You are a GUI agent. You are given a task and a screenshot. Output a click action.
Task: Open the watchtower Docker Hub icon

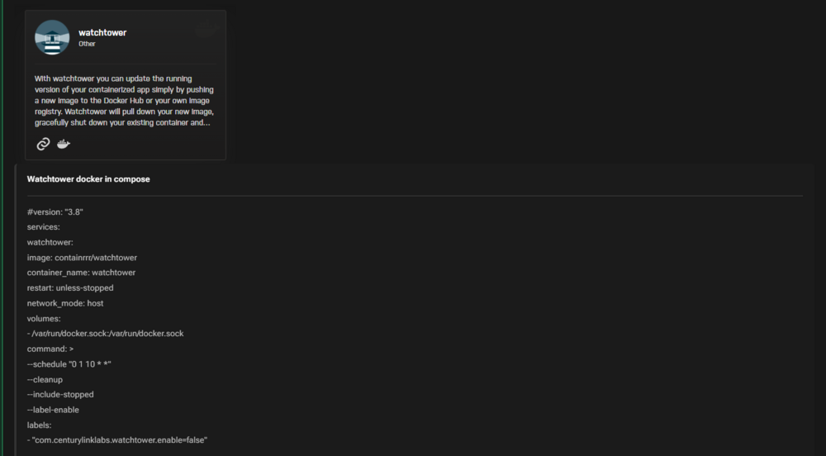point(64,145)
